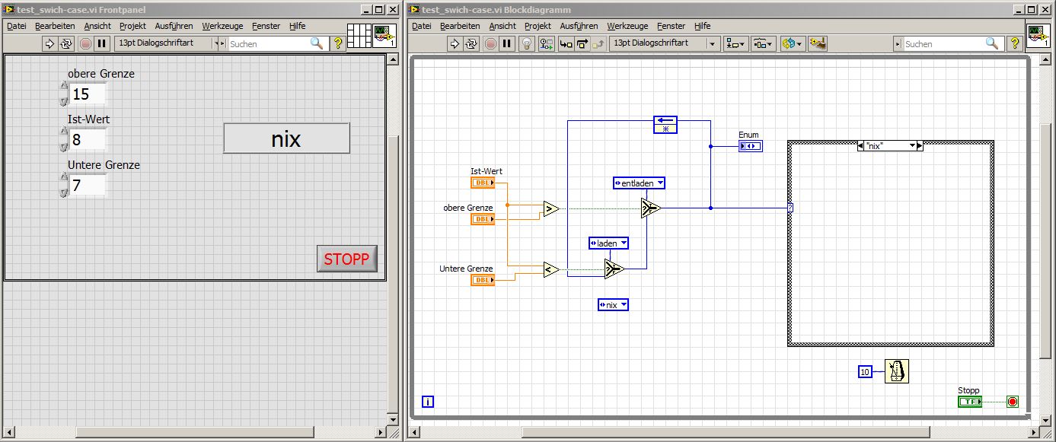Open the Ausführen menu in Blockdiagramm

click(579, 26)
